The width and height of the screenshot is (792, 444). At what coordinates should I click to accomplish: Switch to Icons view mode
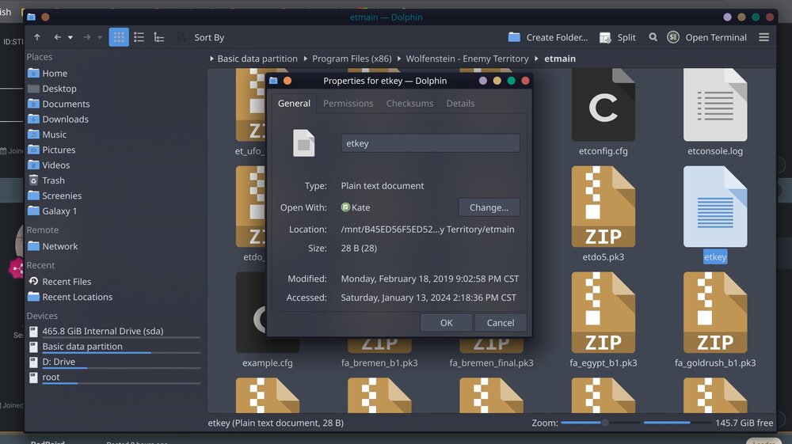119,37
